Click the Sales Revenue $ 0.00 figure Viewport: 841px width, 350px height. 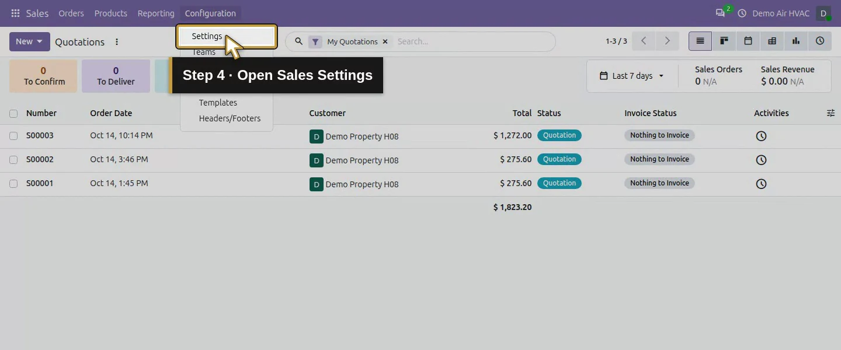click(x=774, y=82)
